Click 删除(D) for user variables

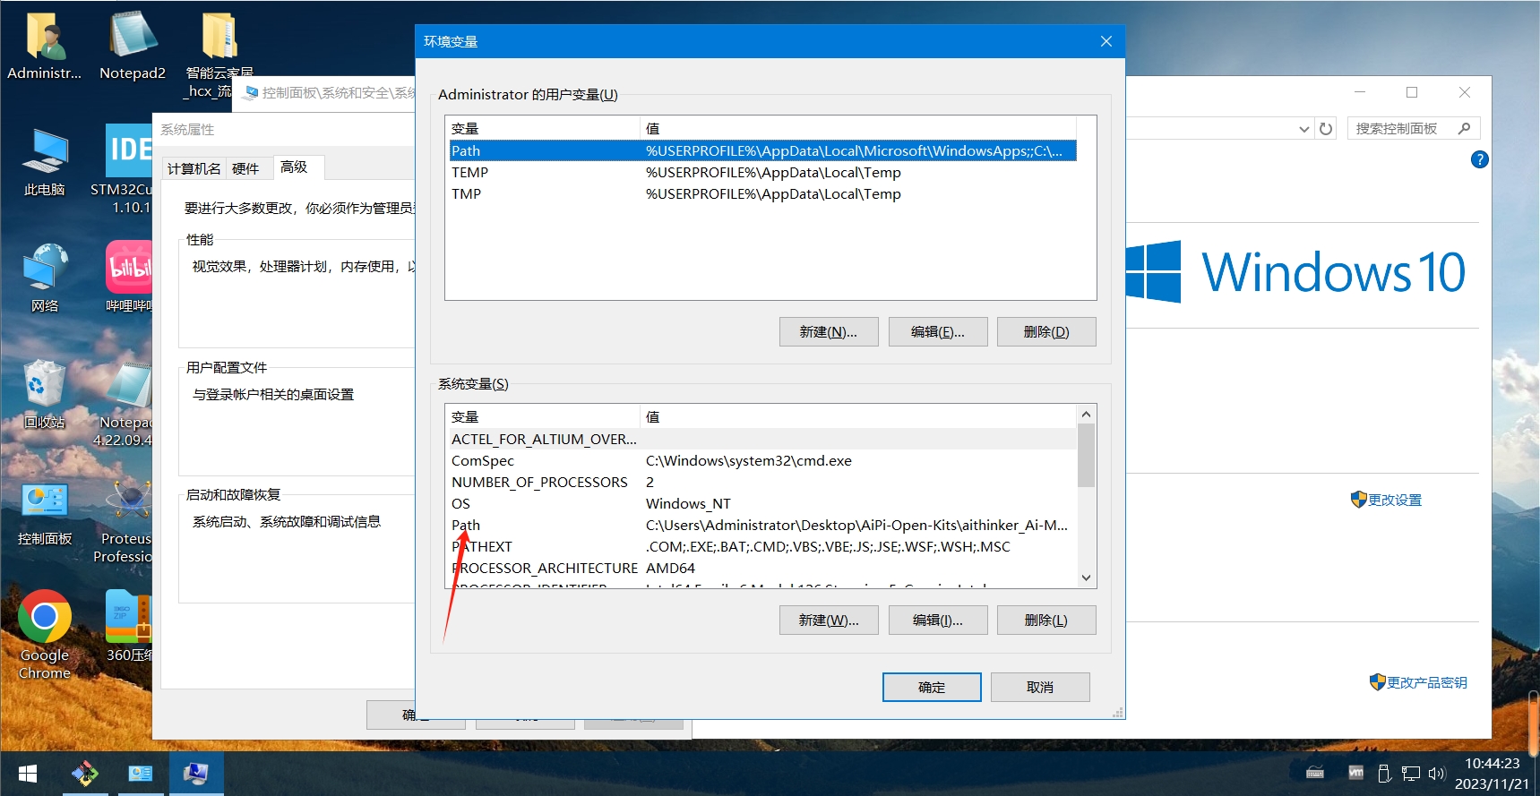pyautogui.click(x=1046, y=331)
